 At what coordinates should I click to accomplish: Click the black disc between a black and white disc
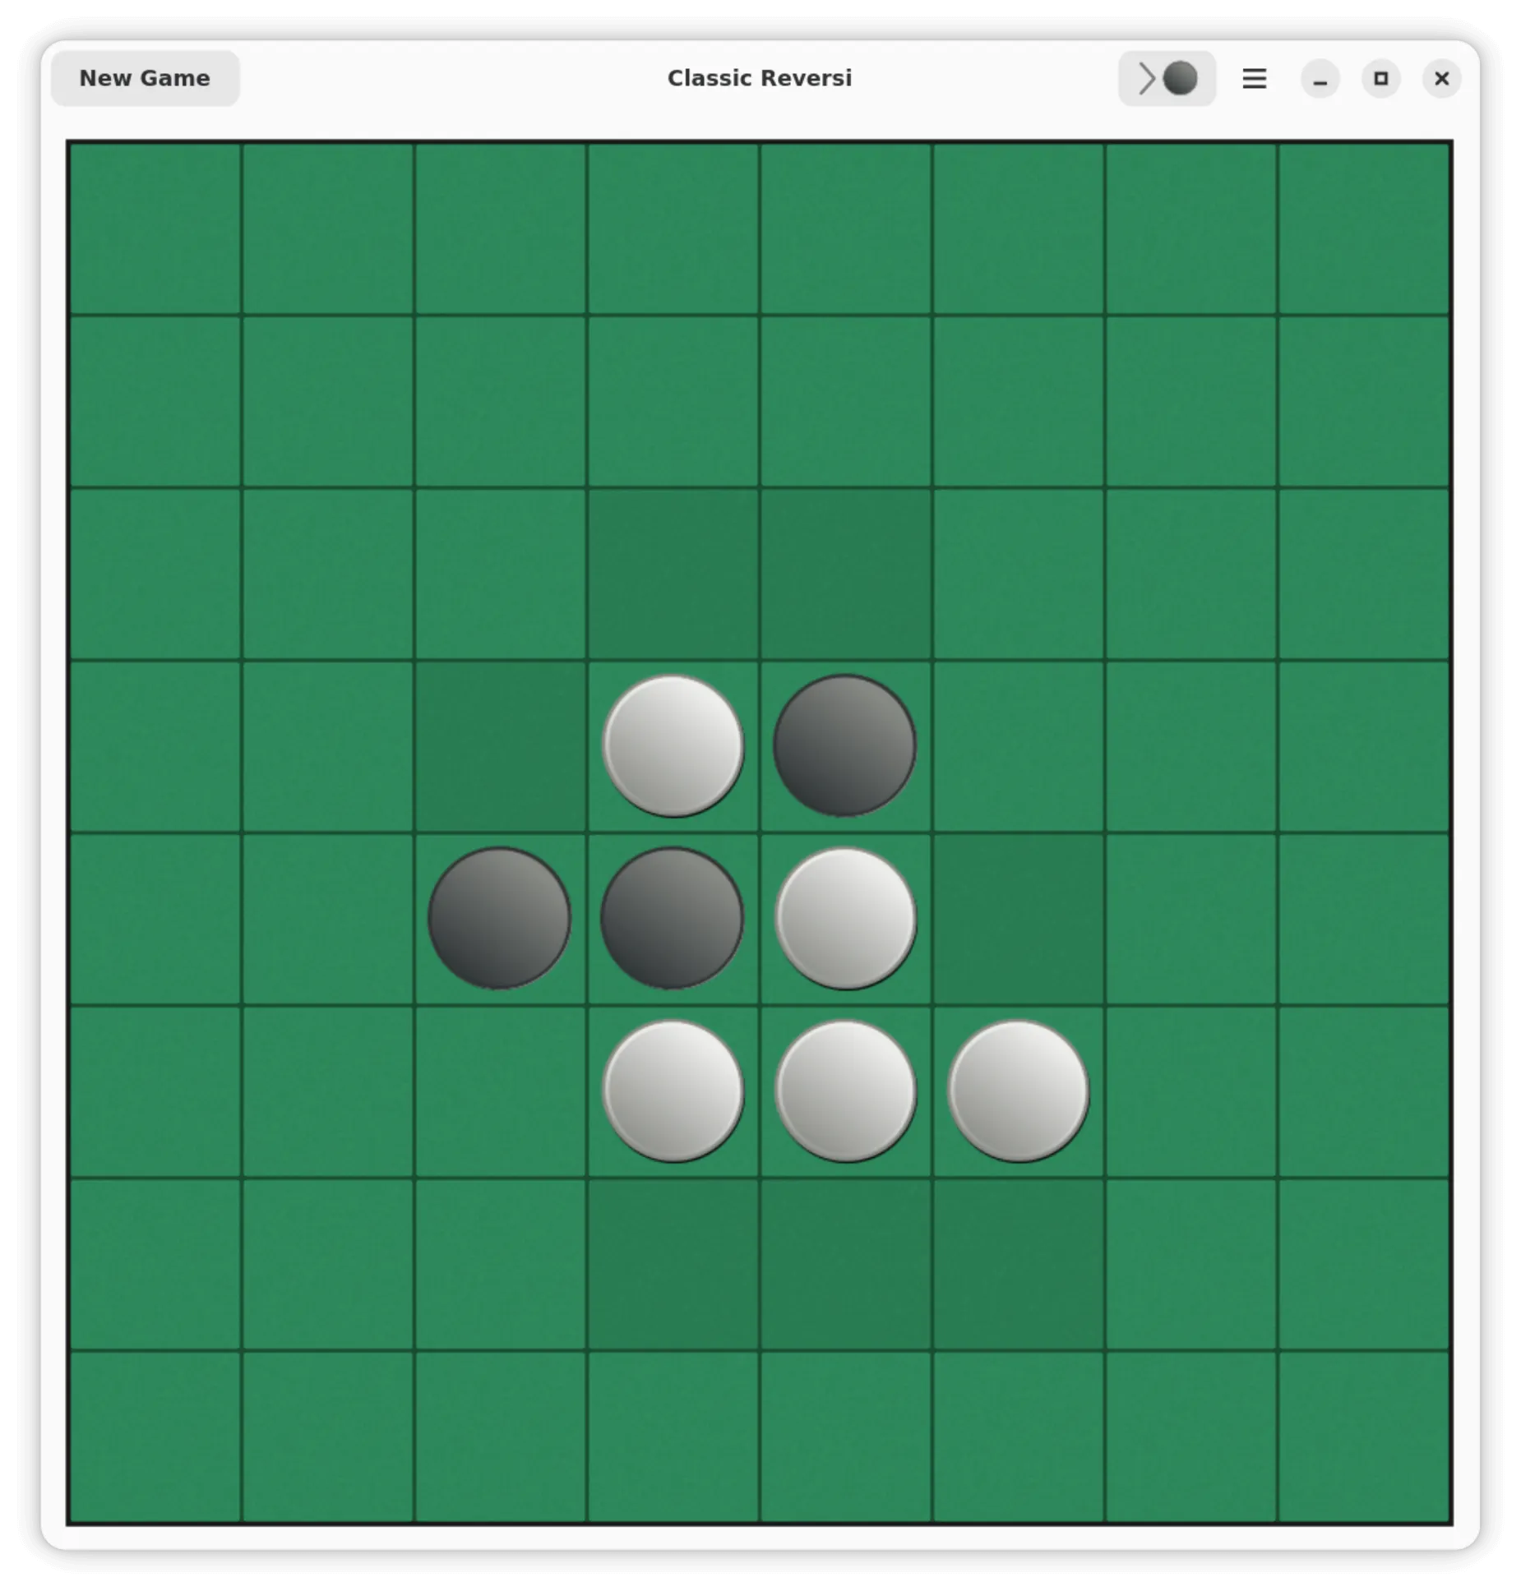pyautogui.click(x=672, y=919)
